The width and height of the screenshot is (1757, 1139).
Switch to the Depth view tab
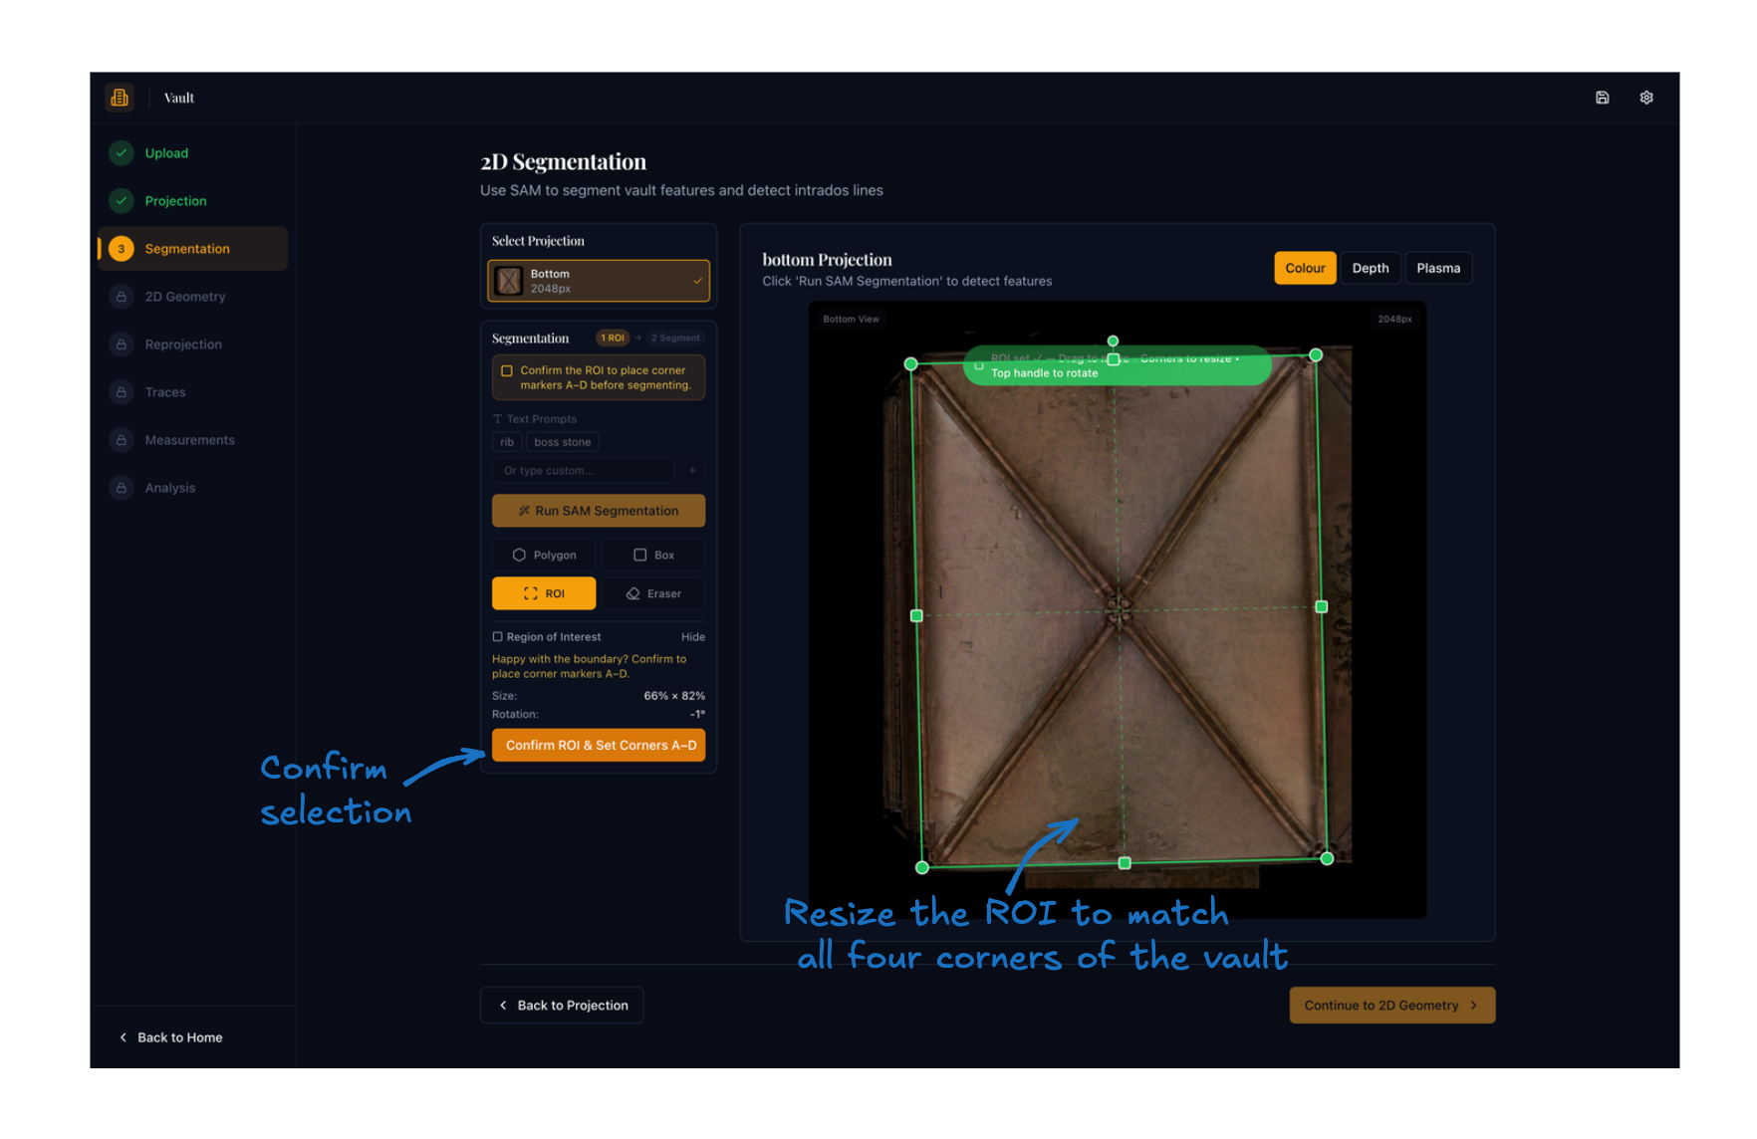(1370, 268)
